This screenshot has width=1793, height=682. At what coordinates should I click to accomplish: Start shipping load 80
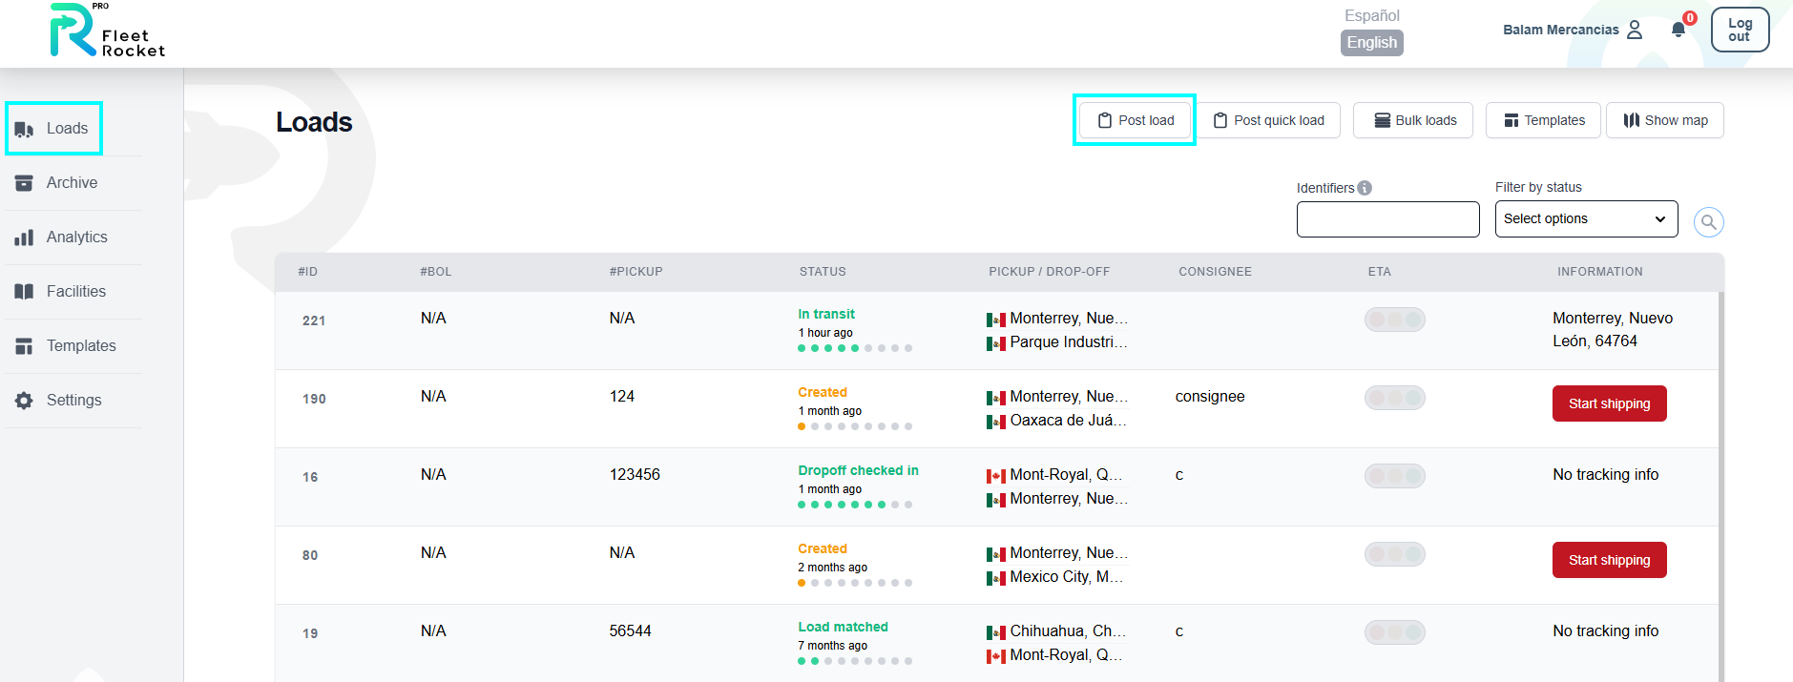point(1610,560)
